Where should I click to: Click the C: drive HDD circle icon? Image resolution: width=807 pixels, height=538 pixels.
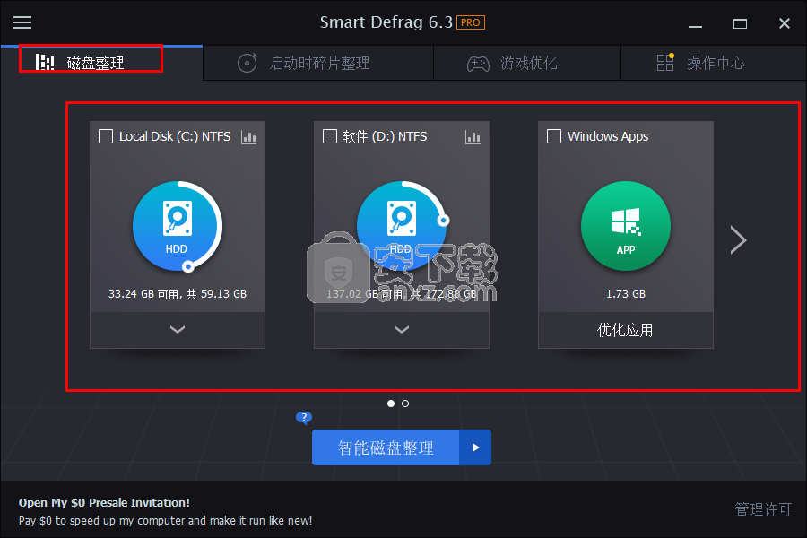coord(177,226)
